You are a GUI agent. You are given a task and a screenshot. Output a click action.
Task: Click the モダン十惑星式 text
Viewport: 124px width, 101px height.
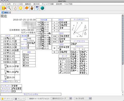[x=28, y=32]
